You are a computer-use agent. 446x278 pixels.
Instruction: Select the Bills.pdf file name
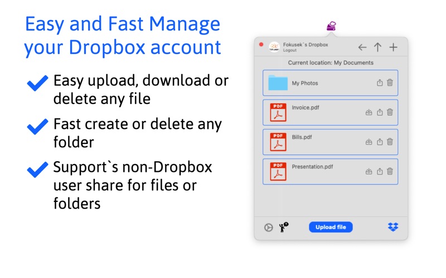pyautogui.click(x=302, y=137)
